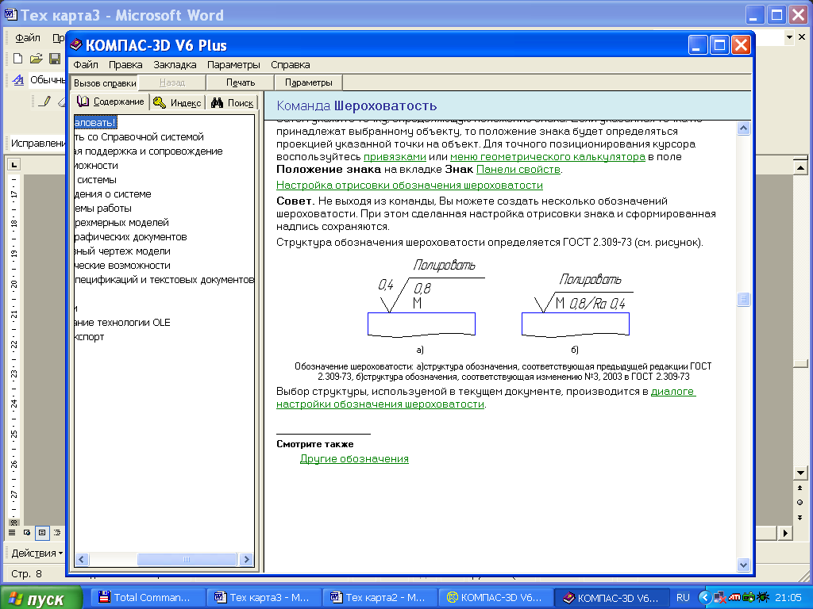Click the Вызов справки toolbar button
This screenshot has width=813, height=609.
pyautogui.click(x=105, y=82)
